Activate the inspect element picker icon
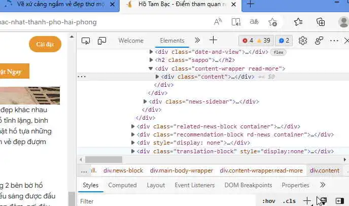The height and width of the screenshot is (206, 349). point(86,41)
